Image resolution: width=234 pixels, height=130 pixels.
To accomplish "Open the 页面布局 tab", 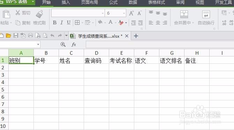I will pyautogui.click(x=90, y=2).
